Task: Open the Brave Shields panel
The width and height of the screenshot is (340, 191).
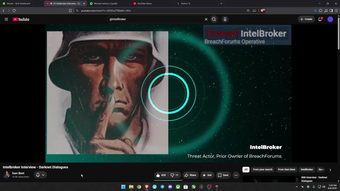Action: click(x=263, y=11)
